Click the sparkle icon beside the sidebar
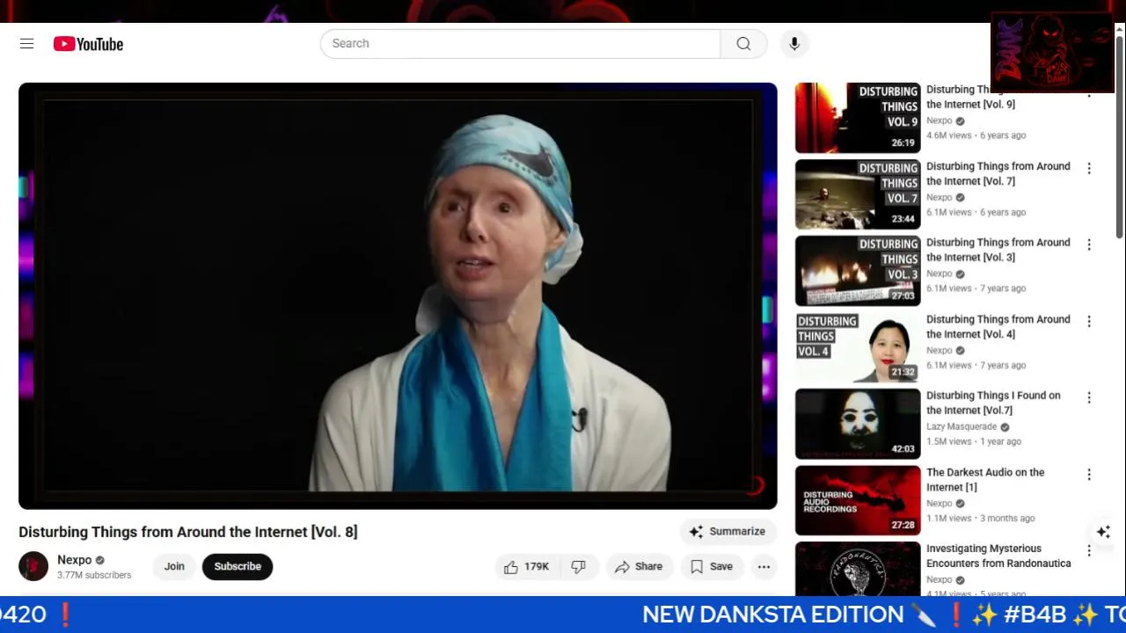The width and height of the screenshot is (1126, 633). click(1103, 532)
